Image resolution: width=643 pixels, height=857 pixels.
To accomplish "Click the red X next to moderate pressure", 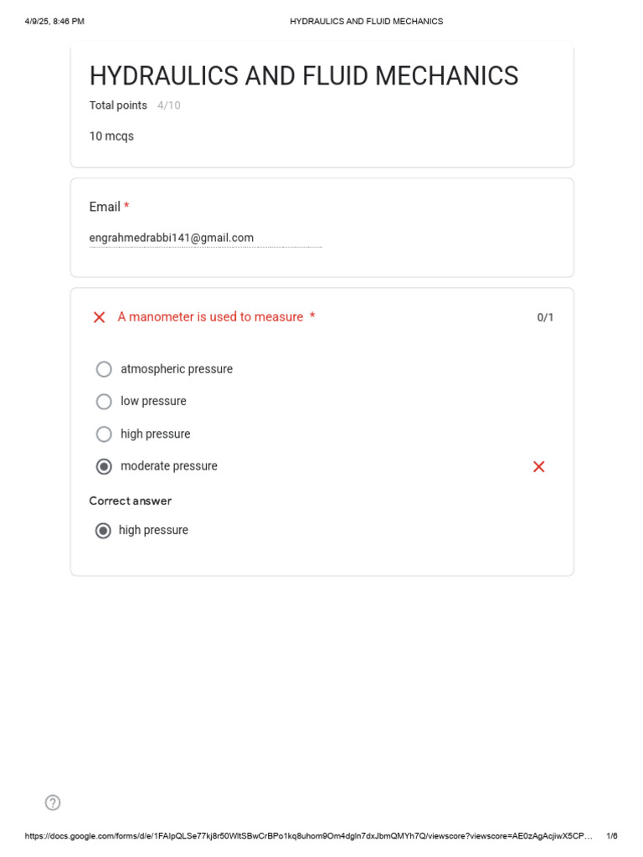I will click(x=538, y=466).
